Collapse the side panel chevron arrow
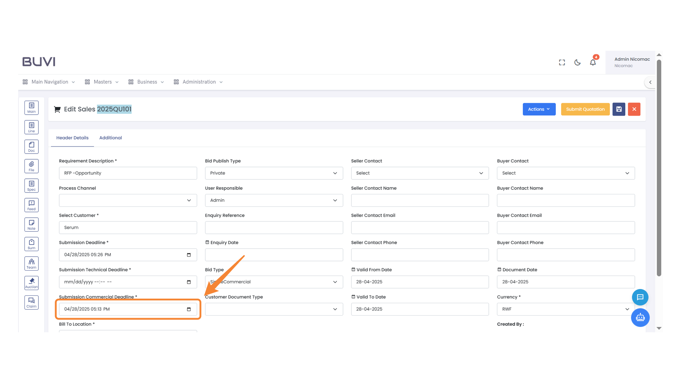The image size is (681, 383). tap(650, 82)
